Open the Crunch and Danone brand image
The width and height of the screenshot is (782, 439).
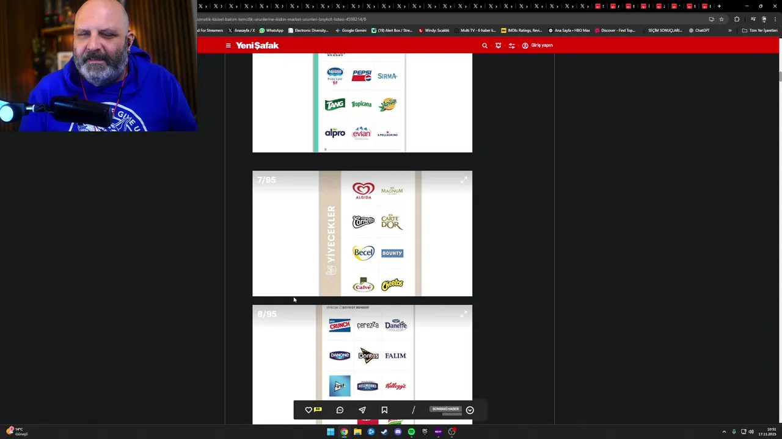tap(362, 365)
